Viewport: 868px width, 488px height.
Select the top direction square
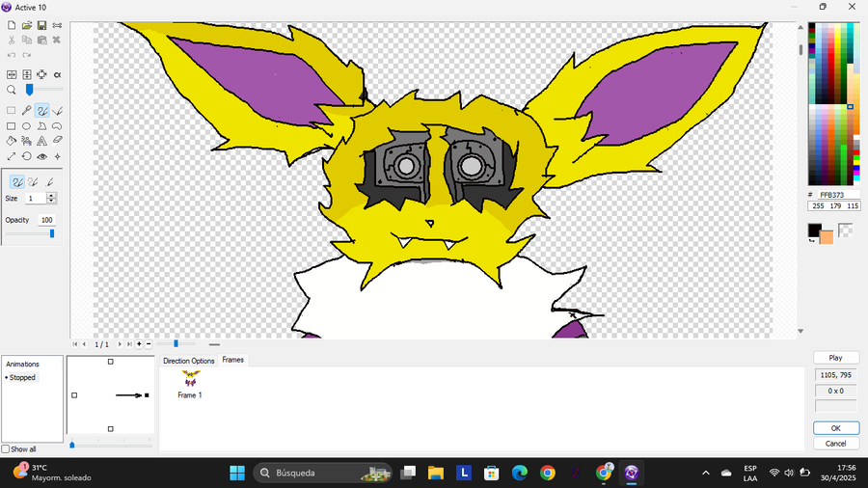point(111,362)
